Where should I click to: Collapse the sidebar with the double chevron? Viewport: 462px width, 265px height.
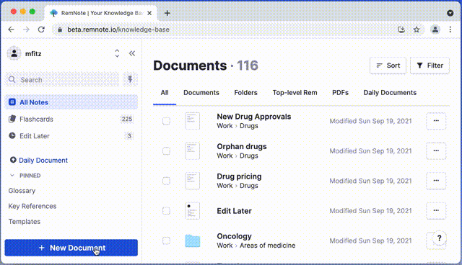132,53
